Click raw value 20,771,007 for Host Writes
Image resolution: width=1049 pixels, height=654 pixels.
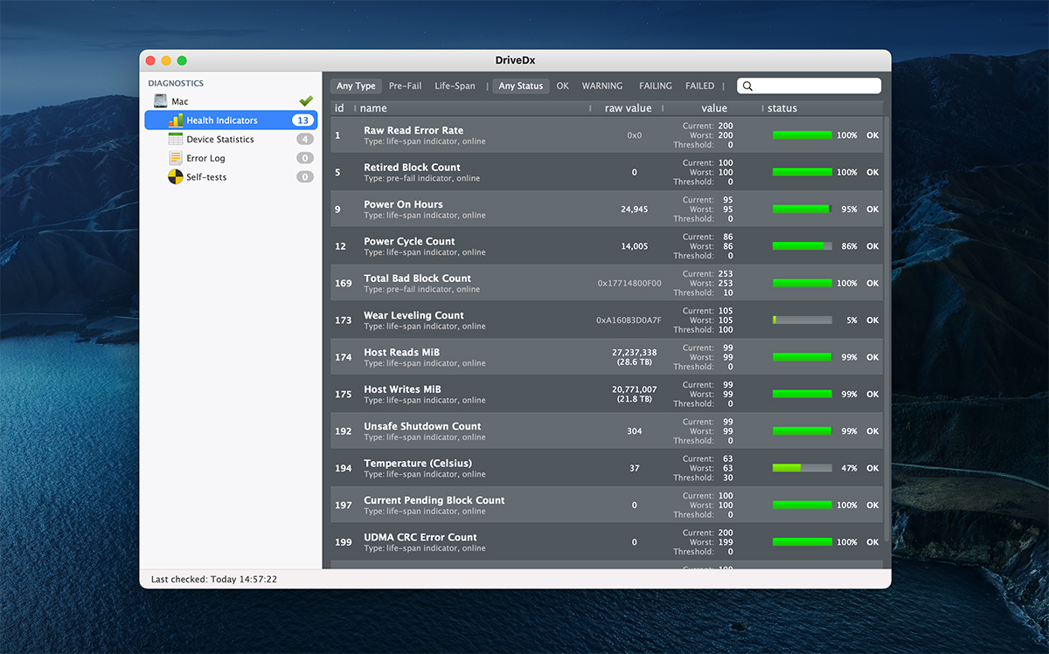click(x=635, y=389)
